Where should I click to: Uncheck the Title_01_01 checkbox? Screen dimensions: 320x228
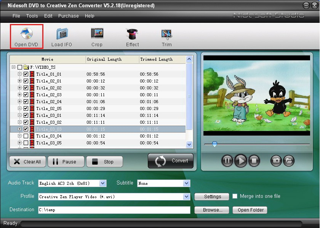26,74
